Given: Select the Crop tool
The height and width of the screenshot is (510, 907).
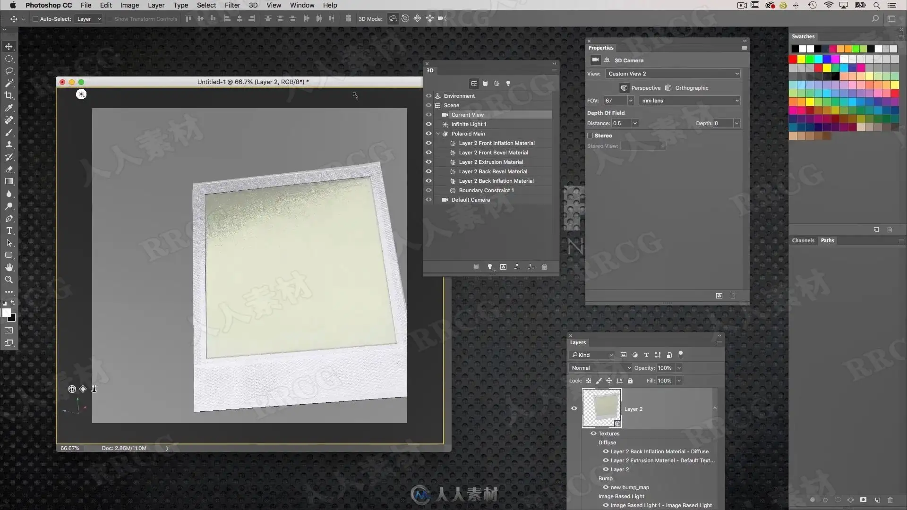Looking at the screenshot, I should pyautogui.click(x=9, y=95).
